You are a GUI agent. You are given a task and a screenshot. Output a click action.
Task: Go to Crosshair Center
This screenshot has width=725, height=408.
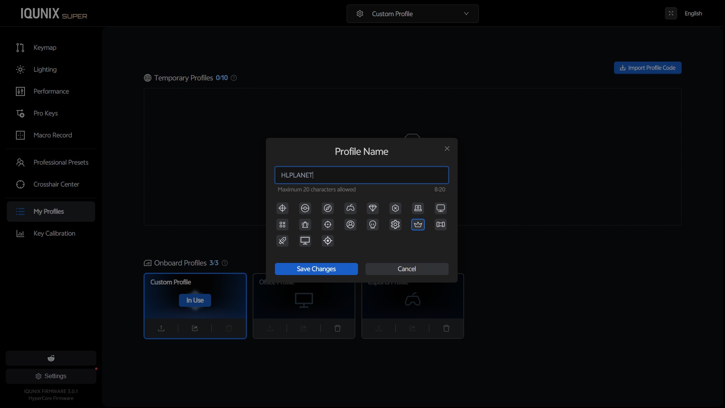[51, 184]
